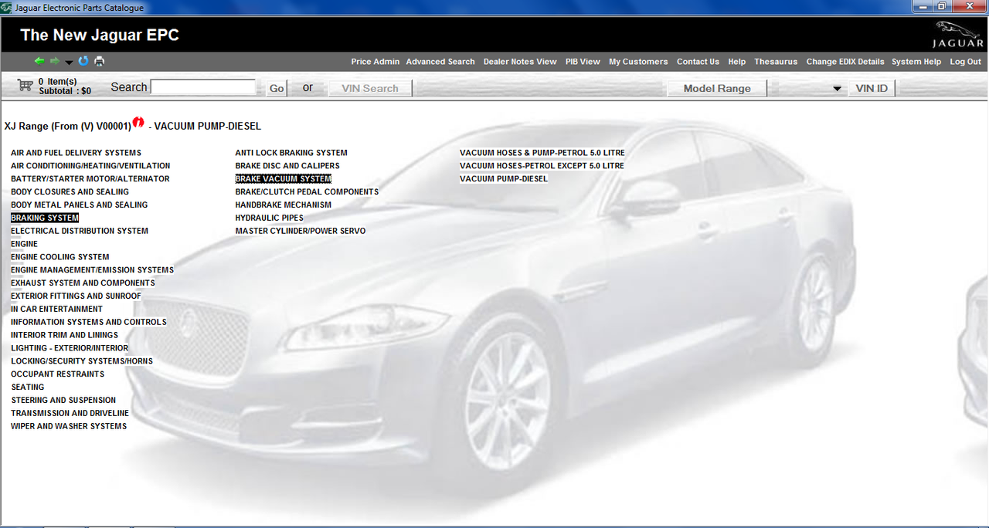
Task: Go back with the green left arrow
Action: click(x=39, y=61)
